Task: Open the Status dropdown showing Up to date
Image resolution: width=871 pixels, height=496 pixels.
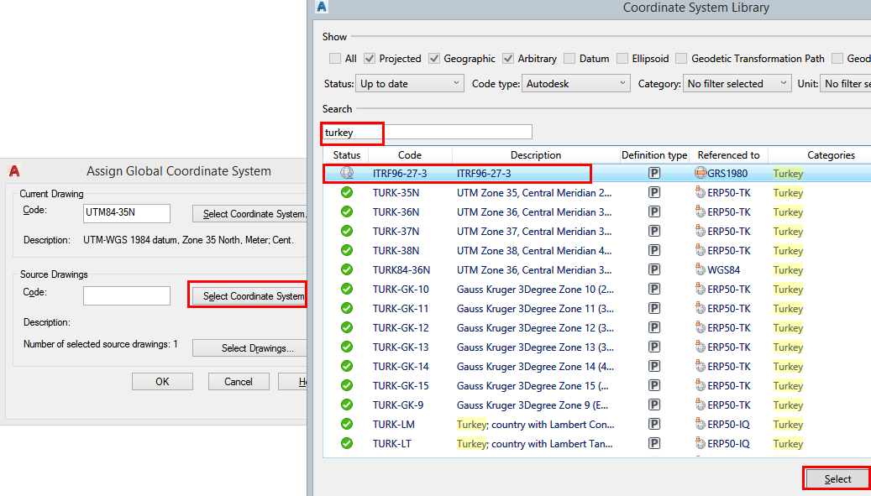Action: tap(409, 84)
